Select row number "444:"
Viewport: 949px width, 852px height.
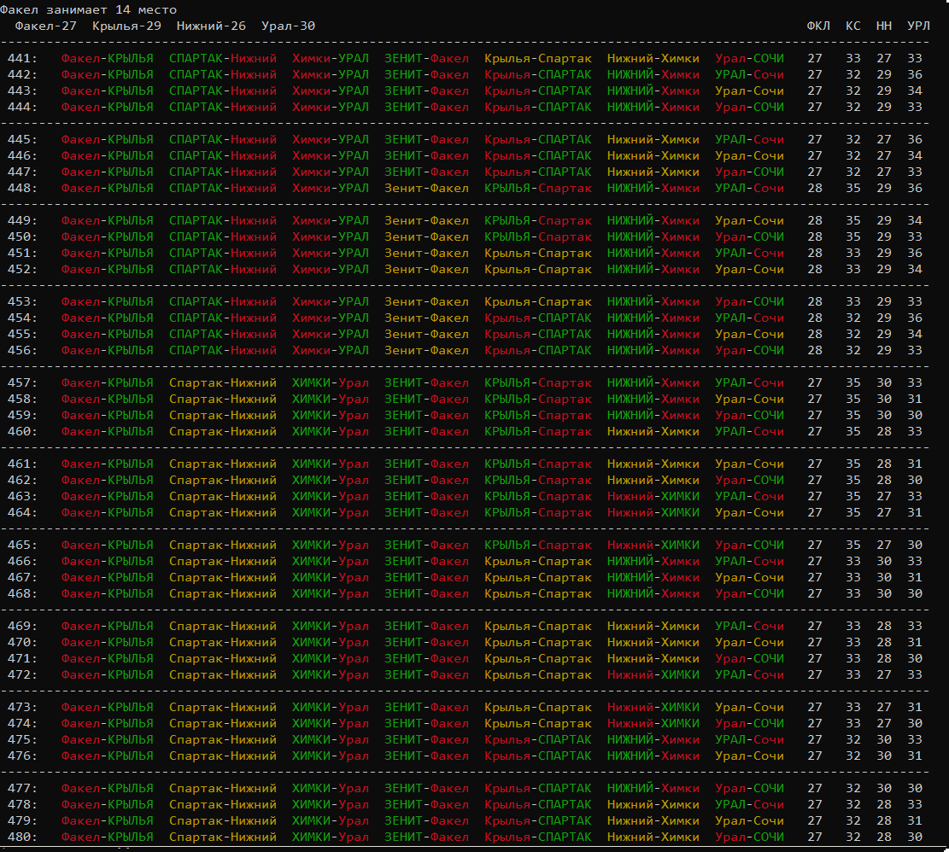(22, 107)
